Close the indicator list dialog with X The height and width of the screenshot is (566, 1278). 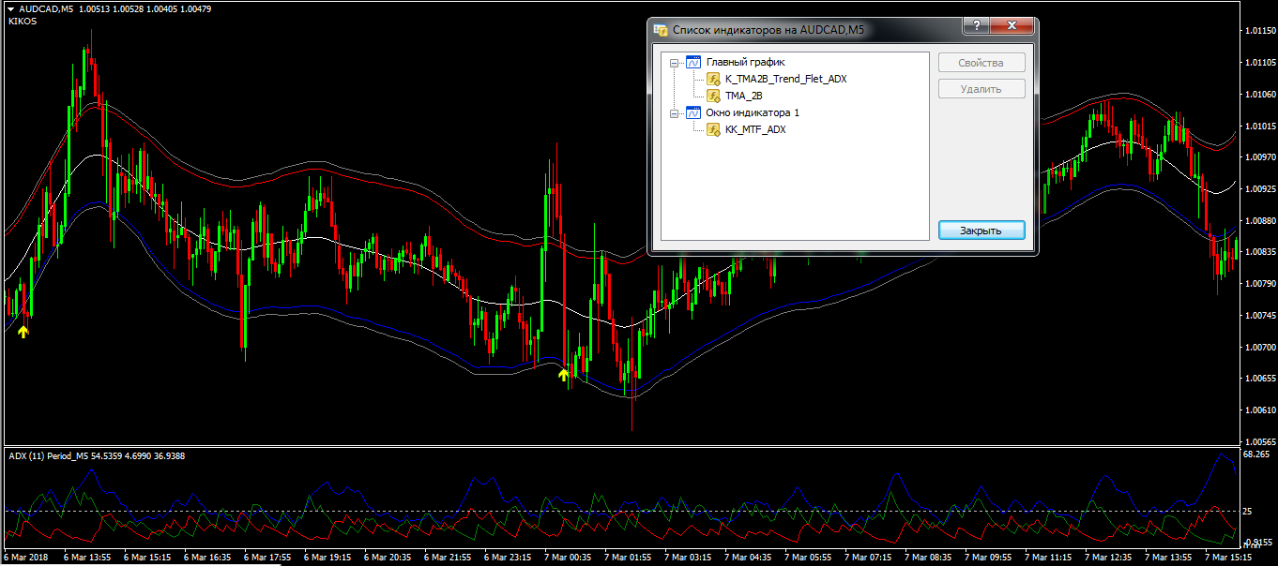click(x=1012, y=26)
